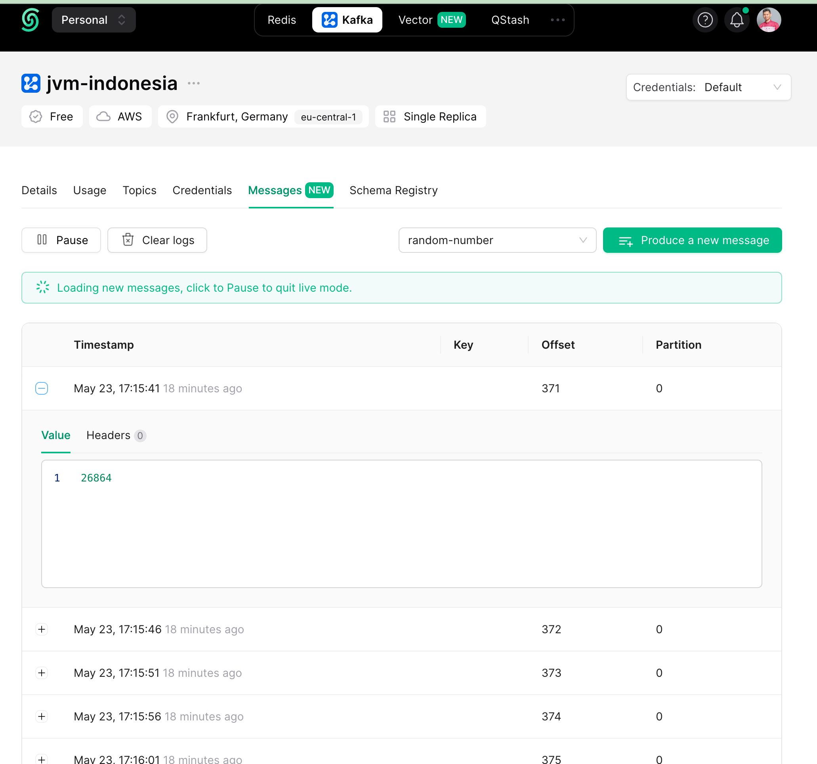Click the Clear logs button
The height and width of the screenshot is (764, 817).
157,240
